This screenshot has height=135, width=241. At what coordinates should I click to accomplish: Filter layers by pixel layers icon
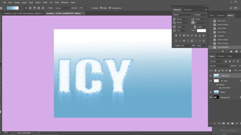coord(226,61)
